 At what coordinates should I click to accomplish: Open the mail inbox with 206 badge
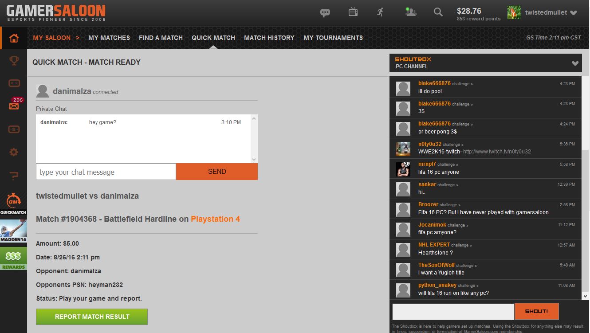click(14, 106)
